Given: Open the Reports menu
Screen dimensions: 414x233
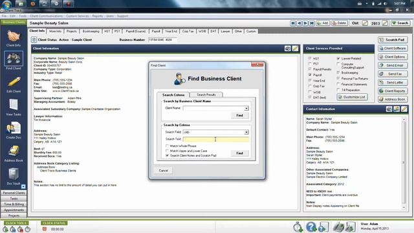Looking at the screenshot, I should [x=98, y=16].
